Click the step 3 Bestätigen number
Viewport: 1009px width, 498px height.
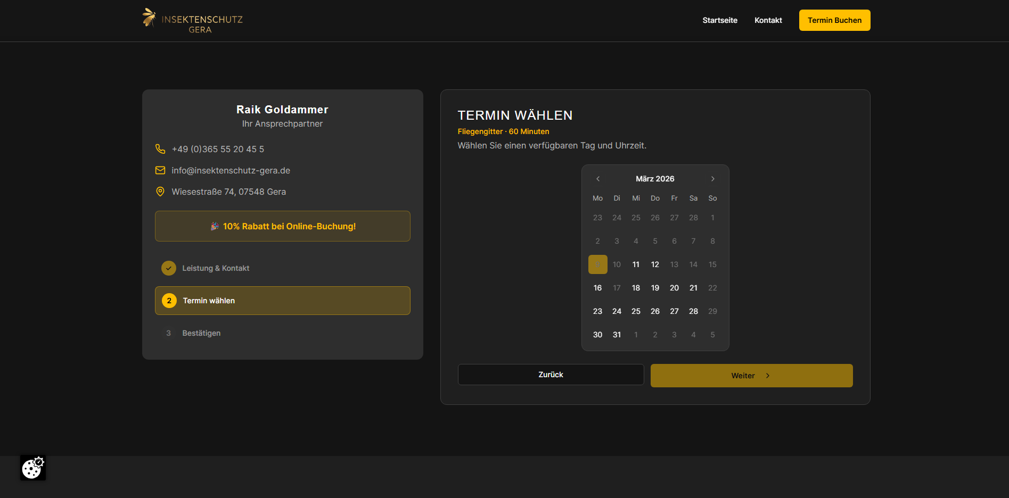tap(169, 333)
